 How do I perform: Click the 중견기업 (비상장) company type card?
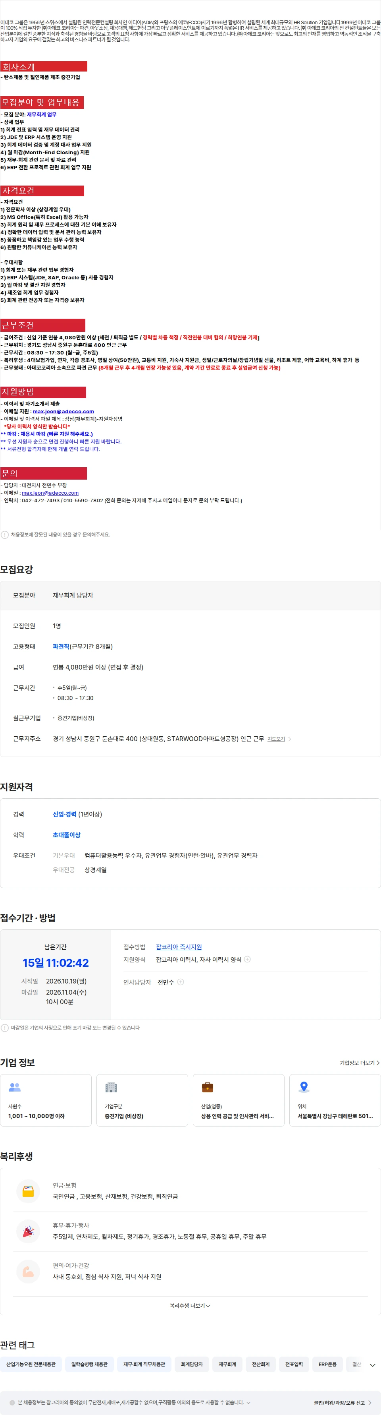[142, 1100]
